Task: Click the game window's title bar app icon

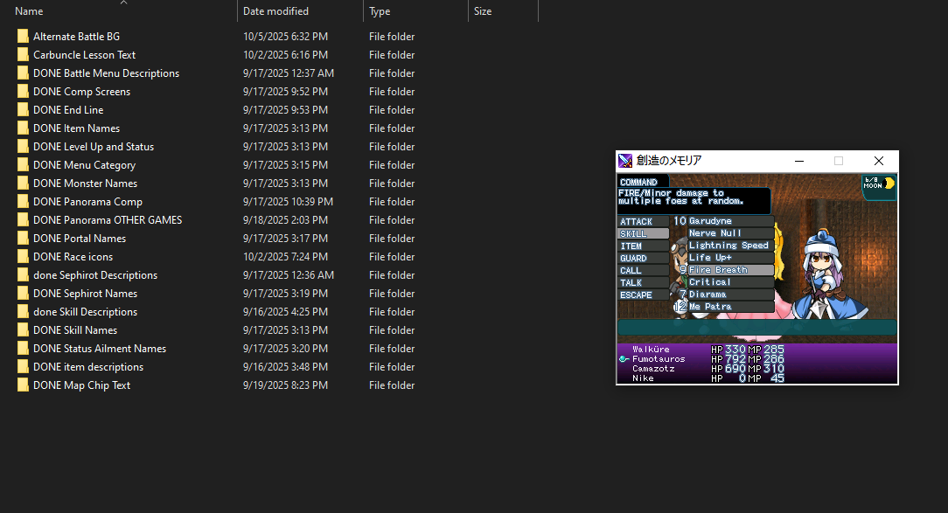Action: tap(625, 161)
